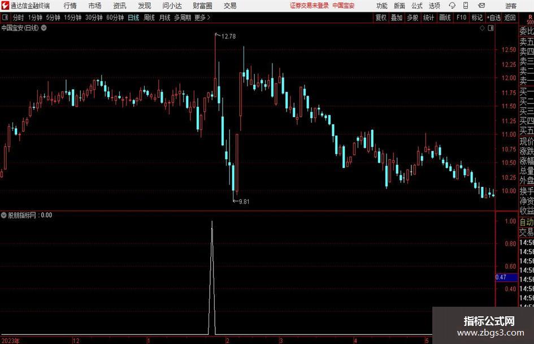
Task: Open the 多周期 multi-period view
Action: (x=183, y=18)
